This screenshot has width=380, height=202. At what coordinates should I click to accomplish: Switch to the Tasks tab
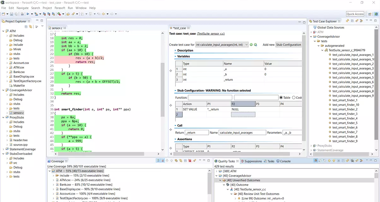point(269,161)
